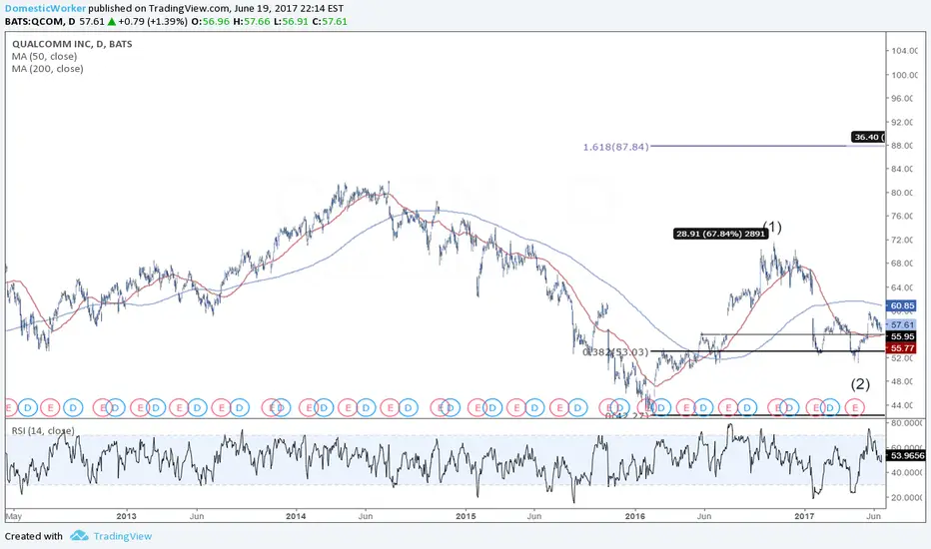Click the BATS:QCOM, D symbol in header
Image resolution: width=931 pixels, height=549 pixels.
pyautogui.click(x=40, y=21)
